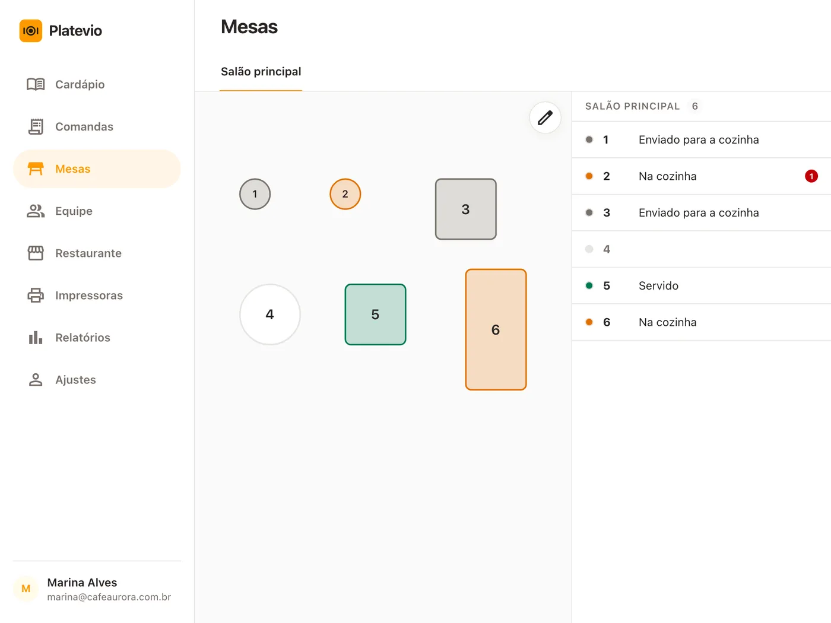Open list row 2 Na cozinha

(702, 176)
